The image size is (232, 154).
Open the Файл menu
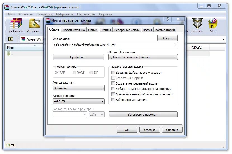coord(10,14)
